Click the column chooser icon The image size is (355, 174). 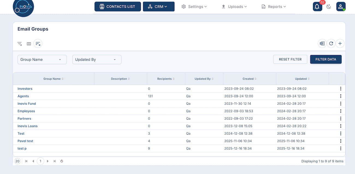pyautogui.click(x=29, y=44)
